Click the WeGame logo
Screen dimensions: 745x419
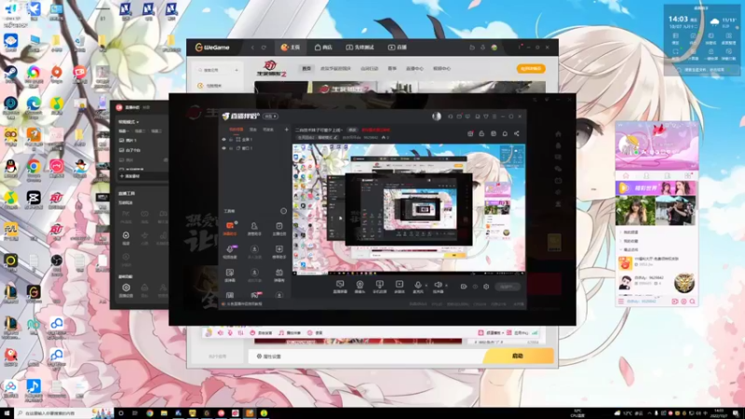pos(212,47)
